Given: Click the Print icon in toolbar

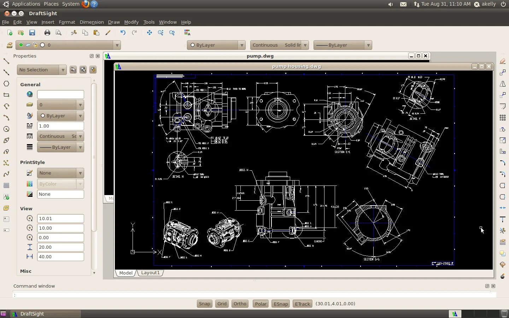Looking at the screenshot, I should pos(47,33).
